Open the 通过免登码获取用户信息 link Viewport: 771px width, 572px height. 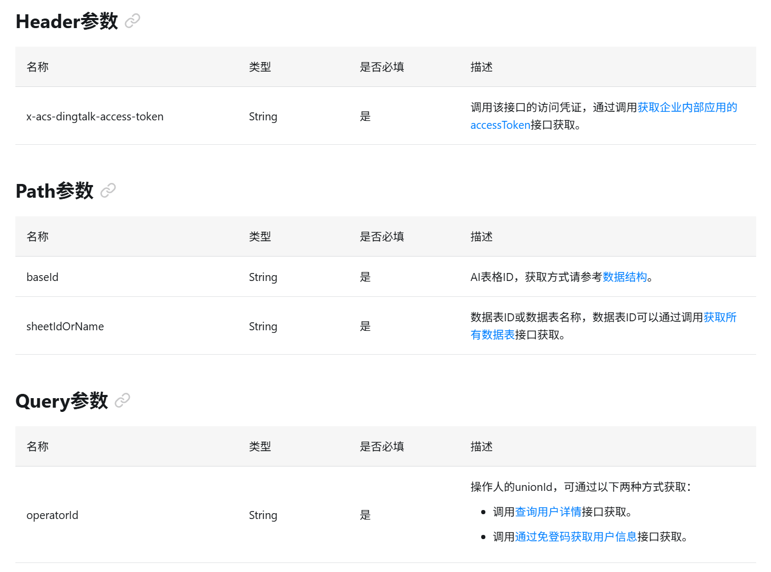click(x=576, y=536)
